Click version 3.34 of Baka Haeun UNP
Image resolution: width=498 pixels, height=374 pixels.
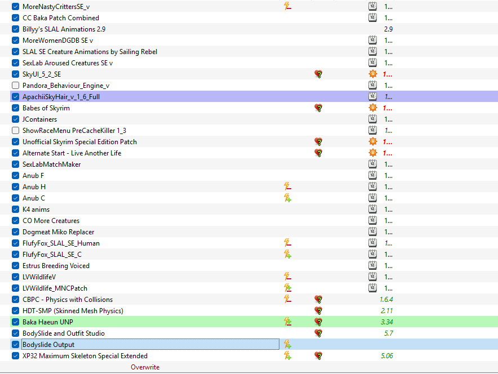(x=387, y=322)
